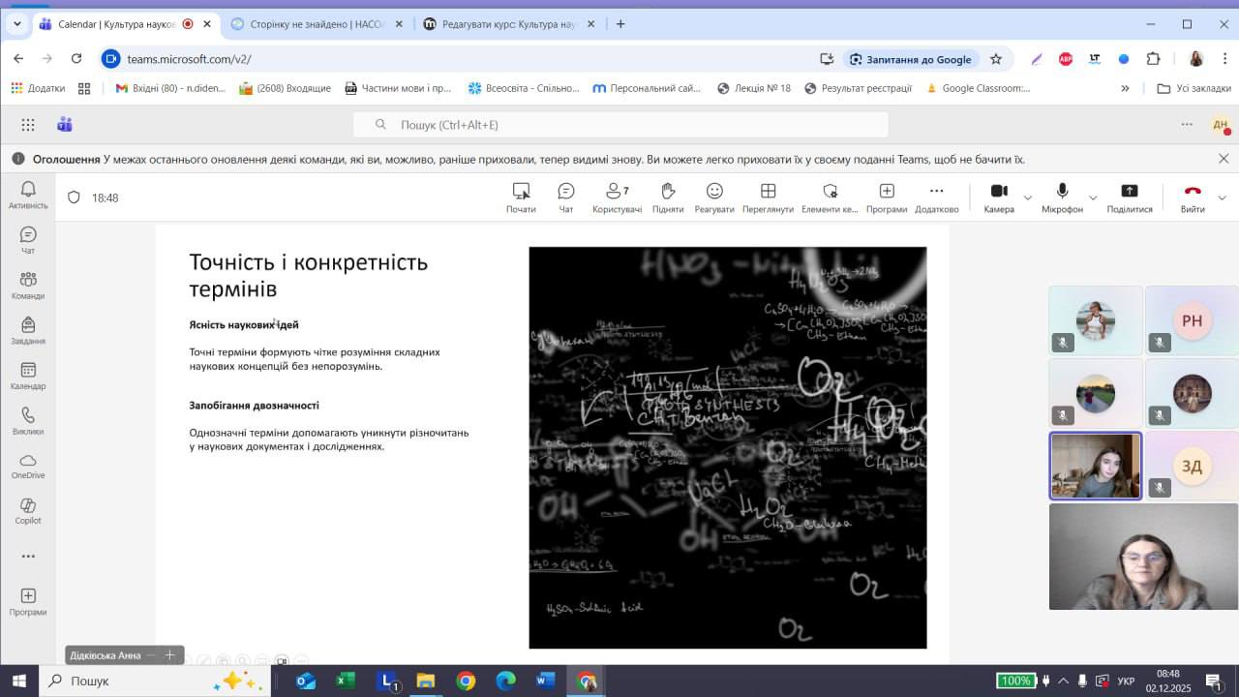Expand camera options dropdown arrow

coord(1028,198)
